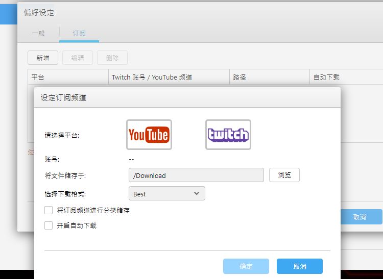Switch to the 订阅 tab
The image size is (383, 279).
(x=79, y=33)
